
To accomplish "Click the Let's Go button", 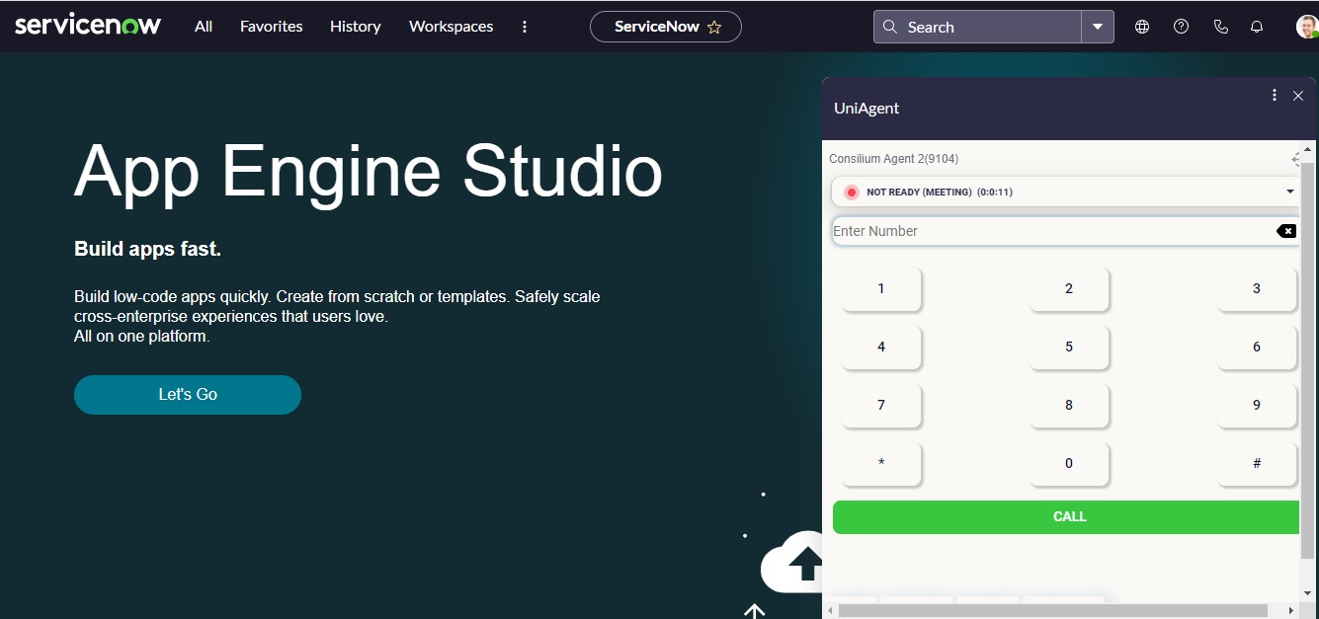I will coord(188,394).
